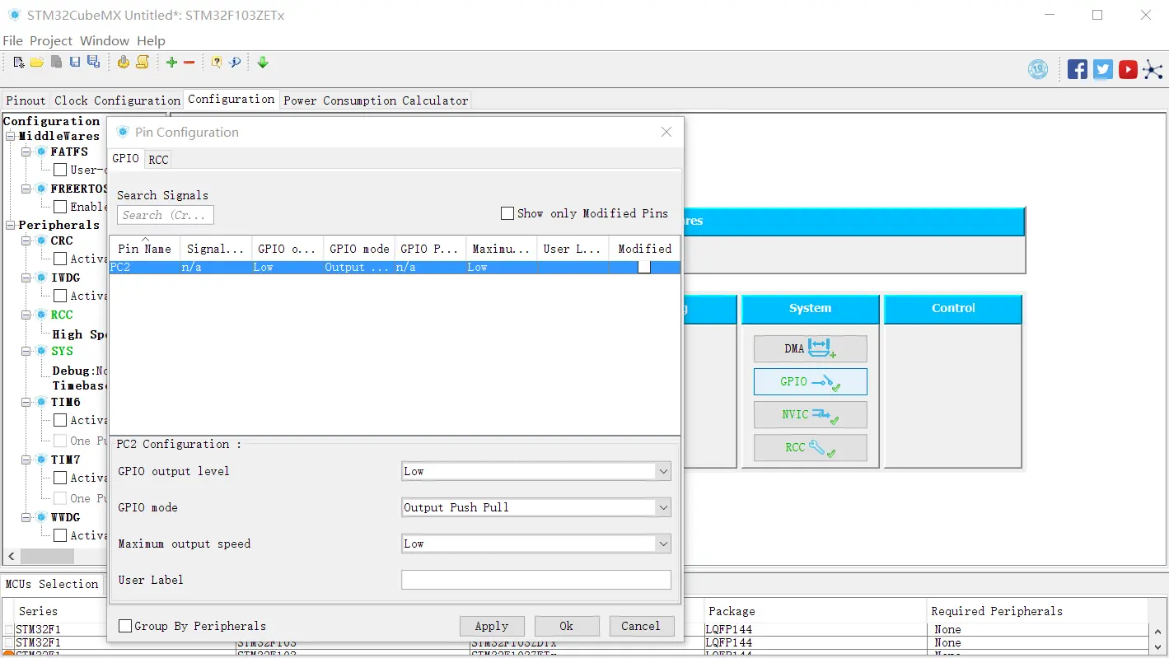The height and width of the screenshot is (658, 1169).
Task: Switch to the Clock Configuration tab
Action: (x=117, y=100)
